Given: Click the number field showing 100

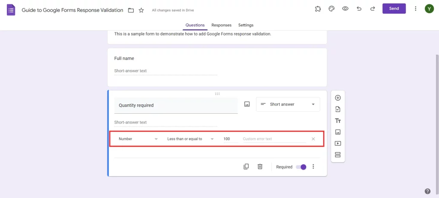Looking at the screenshot, I should pos(231,139).
